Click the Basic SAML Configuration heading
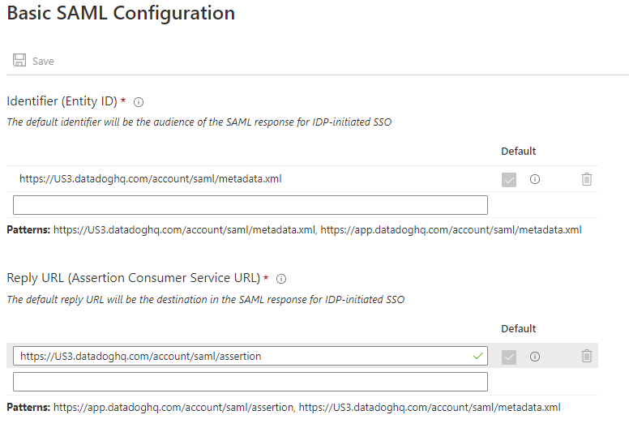Viewport: 629px width, 432px height. 121,14
